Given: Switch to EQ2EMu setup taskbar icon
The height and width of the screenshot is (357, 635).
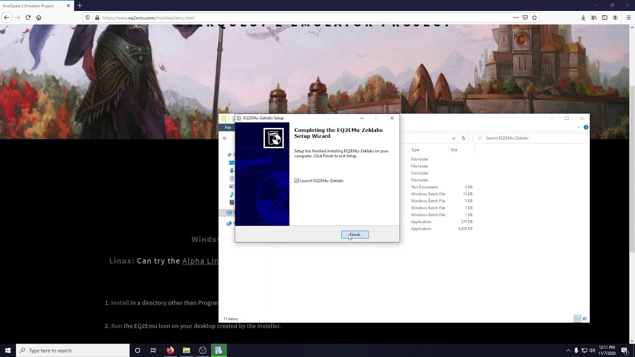Looking at the screenshot, I should 219,351.
